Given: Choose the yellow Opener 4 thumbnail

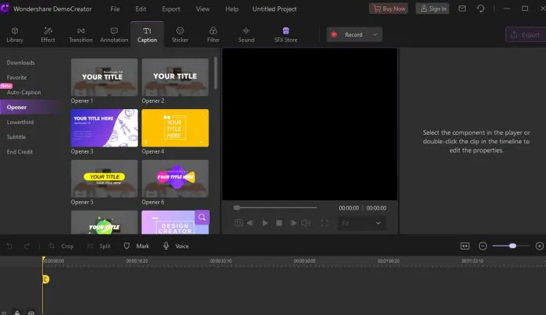Looking at the screenshot, I should [x=175, y=128].
